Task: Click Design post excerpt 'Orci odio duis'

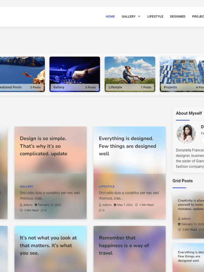Action: click(50, 196)
